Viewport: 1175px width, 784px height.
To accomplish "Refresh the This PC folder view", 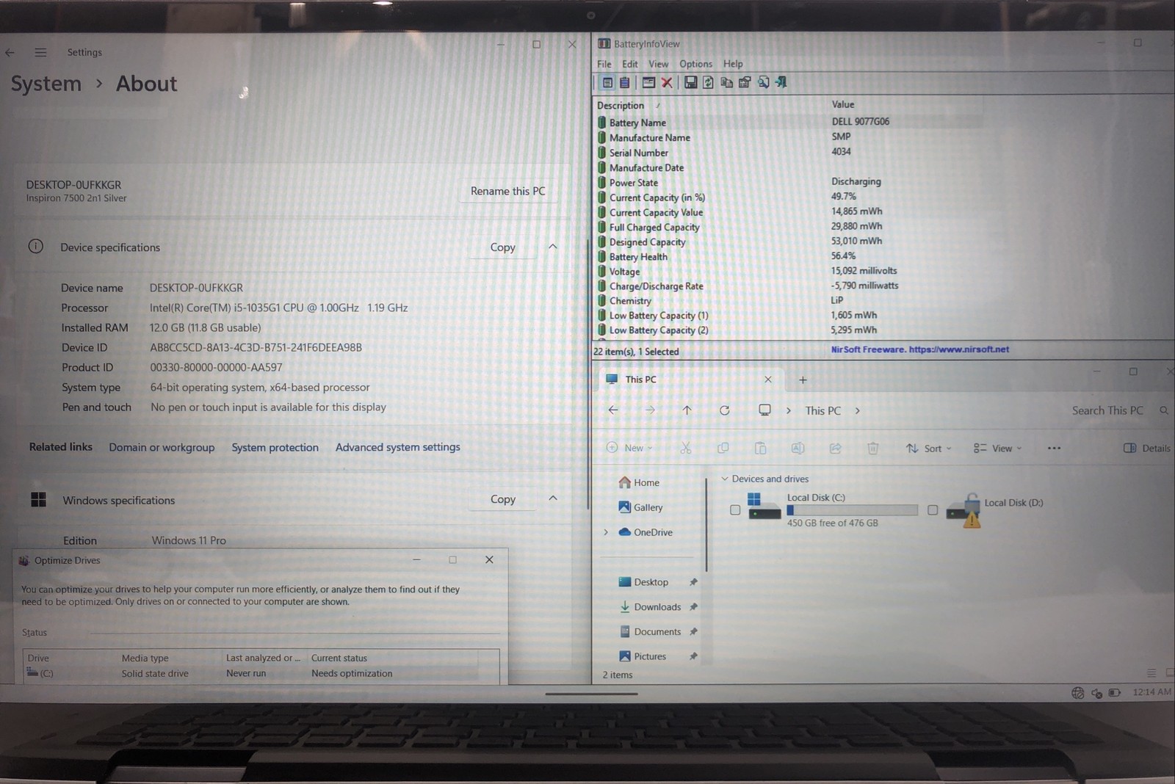I will (x=724, y=410).
